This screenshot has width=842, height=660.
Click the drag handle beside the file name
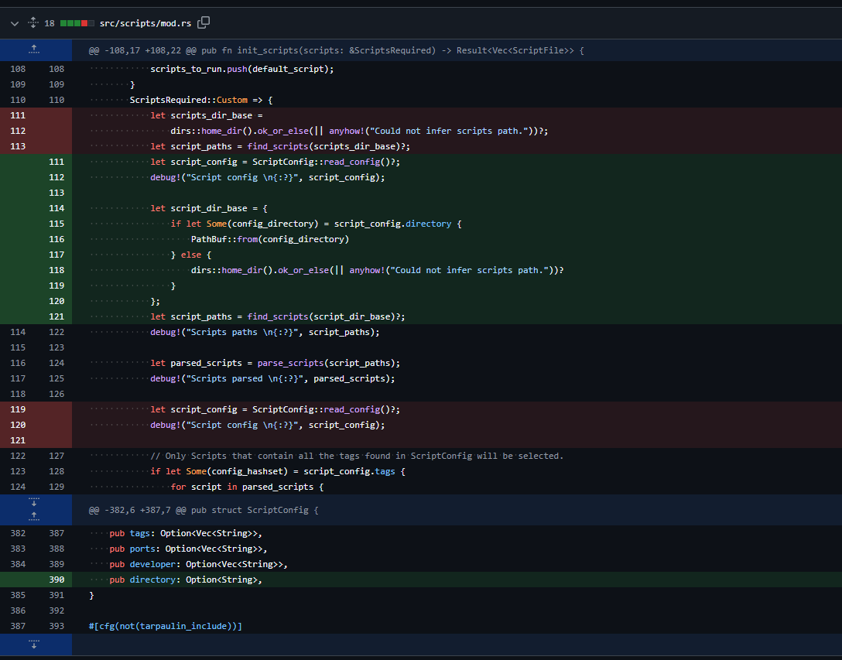pyautogui.click(x=31, y=22)
